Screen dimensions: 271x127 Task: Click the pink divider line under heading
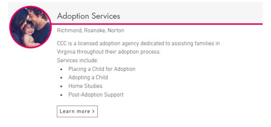pyautogui.click(x=163, y=24)
